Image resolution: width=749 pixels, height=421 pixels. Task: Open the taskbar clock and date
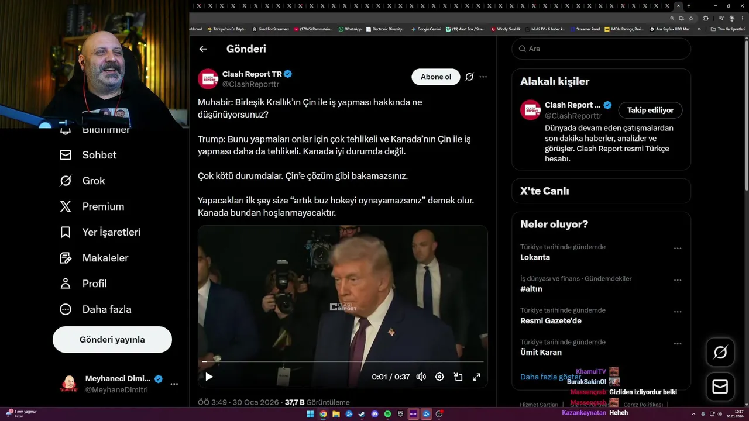tap(734, 414)
